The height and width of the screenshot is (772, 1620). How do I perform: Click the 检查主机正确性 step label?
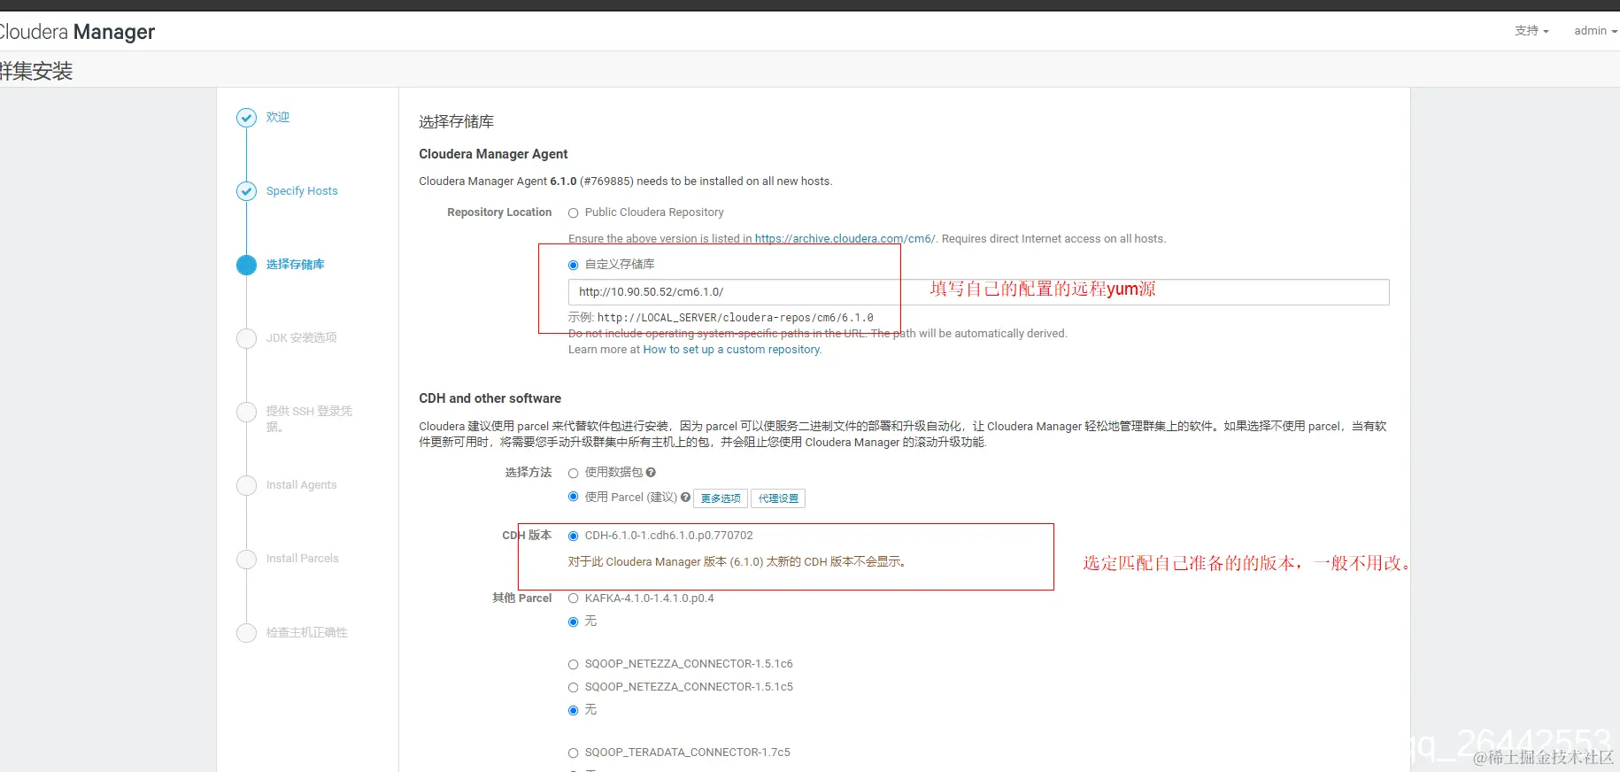(306, 632)
